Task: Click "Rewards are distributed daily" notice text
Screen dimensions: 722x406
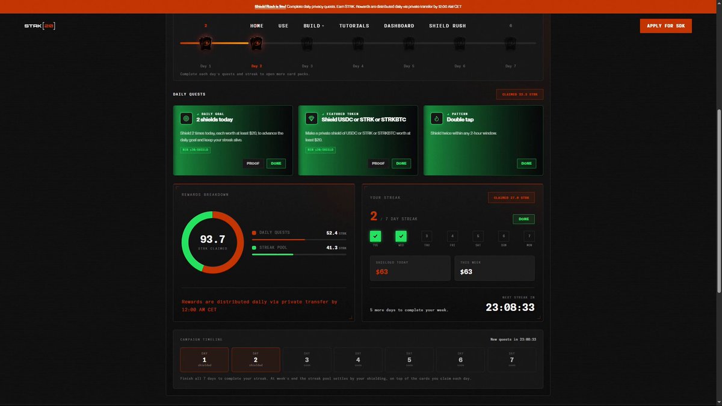Action: tap(259, 306)
